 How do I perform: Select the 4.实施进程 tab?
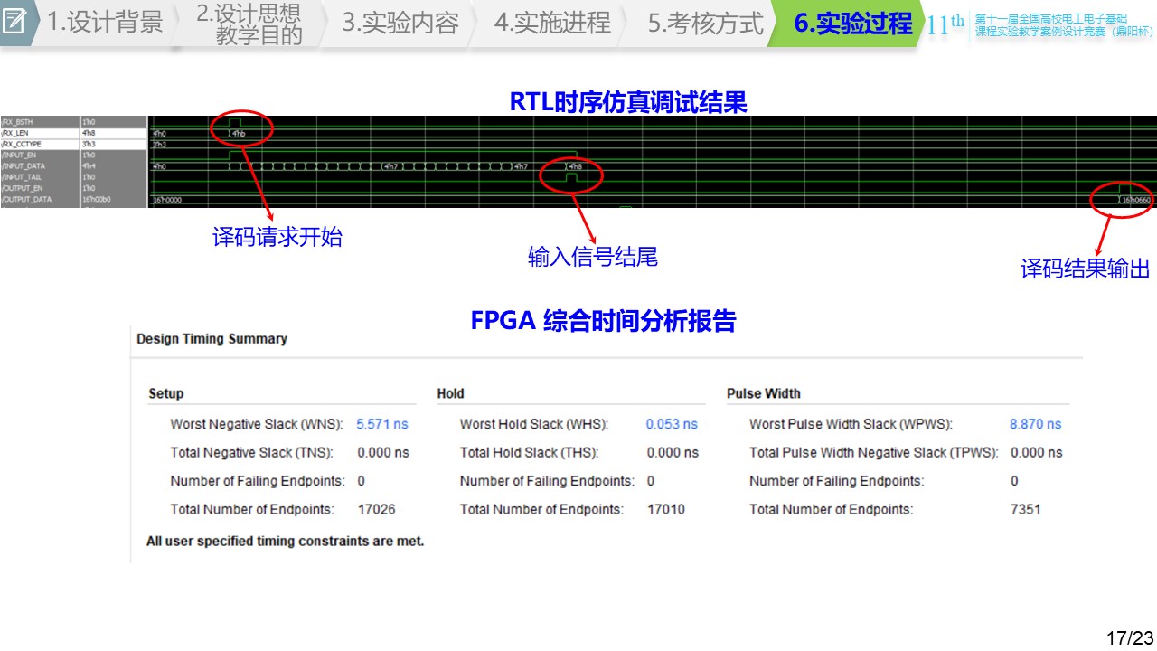(x=551, y=23)
